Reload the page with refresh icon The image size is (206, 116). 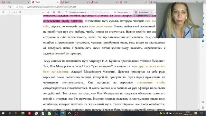click(x=10, y=7)
